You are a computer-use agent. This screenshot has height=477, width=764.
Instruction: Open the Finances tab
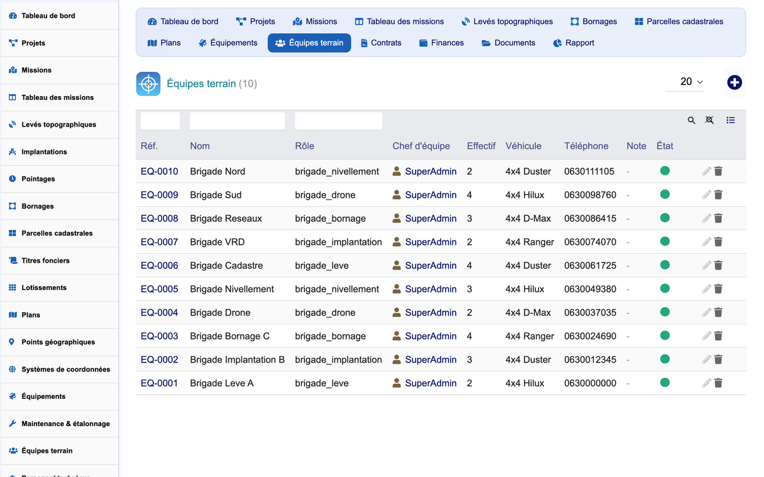pos(441,43)
